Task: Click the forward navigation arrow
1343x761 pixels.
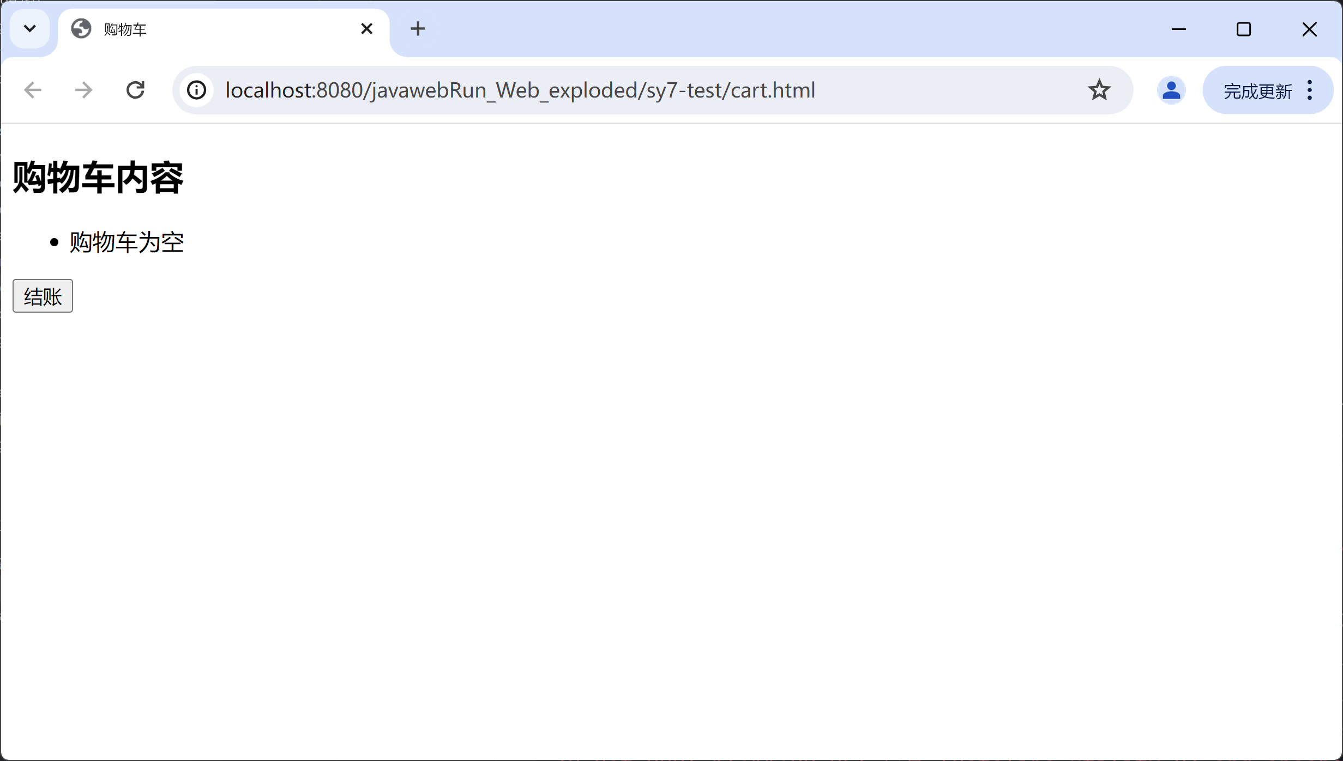Action: tap(83, 90)
